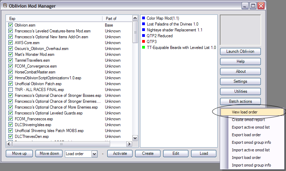The width and height of the screenshot is (286, 171).
Task: Toggle DLCShiveringIsles.esp checkbox
Action: pos(10,125)
